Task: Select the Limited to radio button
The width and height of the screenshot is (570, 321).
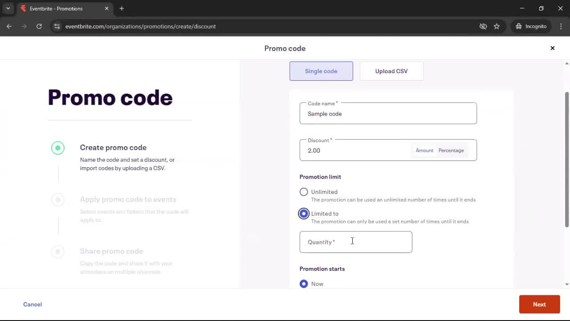Action: point(304,214)
